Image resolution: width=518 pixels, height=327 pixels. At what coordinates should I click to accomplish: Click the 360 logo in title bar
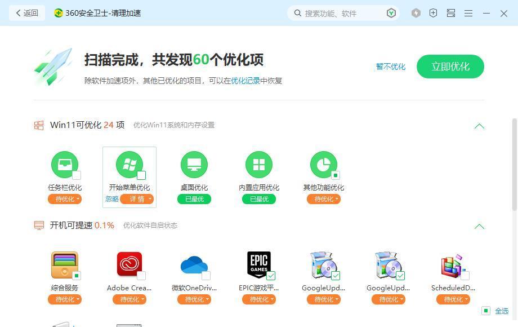pos(58,13)
